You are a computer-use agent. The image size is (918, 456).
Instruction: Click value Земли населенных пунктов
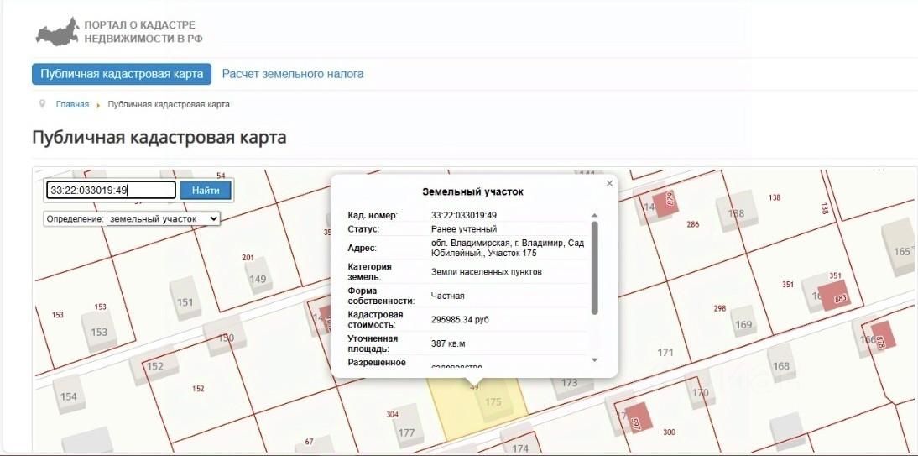487,271
